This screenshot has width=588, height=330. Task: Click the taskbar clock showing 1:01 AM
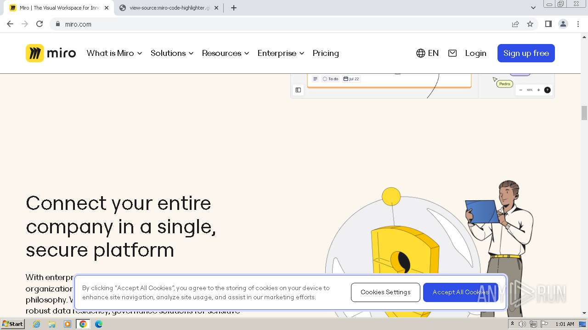tap(565, 324)
